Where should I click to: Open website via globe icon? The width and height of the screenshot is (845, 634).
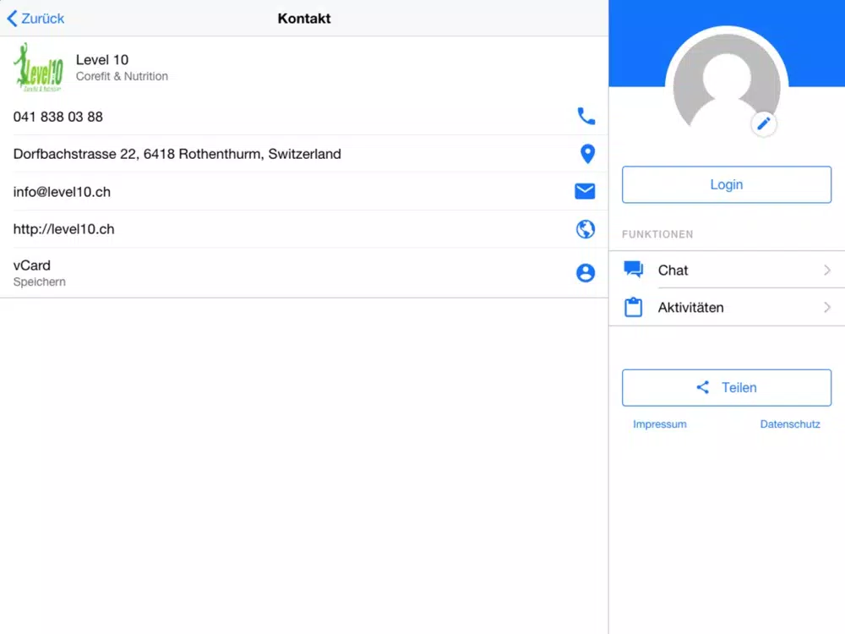pos(586,229)
